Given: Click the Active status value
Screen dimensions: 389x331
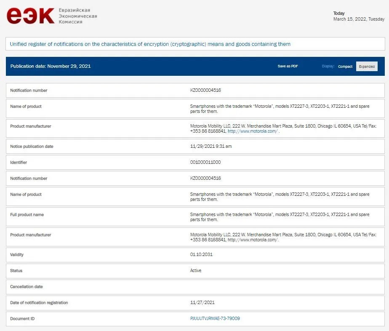Looking at the screenshot, I should [196, 270].
